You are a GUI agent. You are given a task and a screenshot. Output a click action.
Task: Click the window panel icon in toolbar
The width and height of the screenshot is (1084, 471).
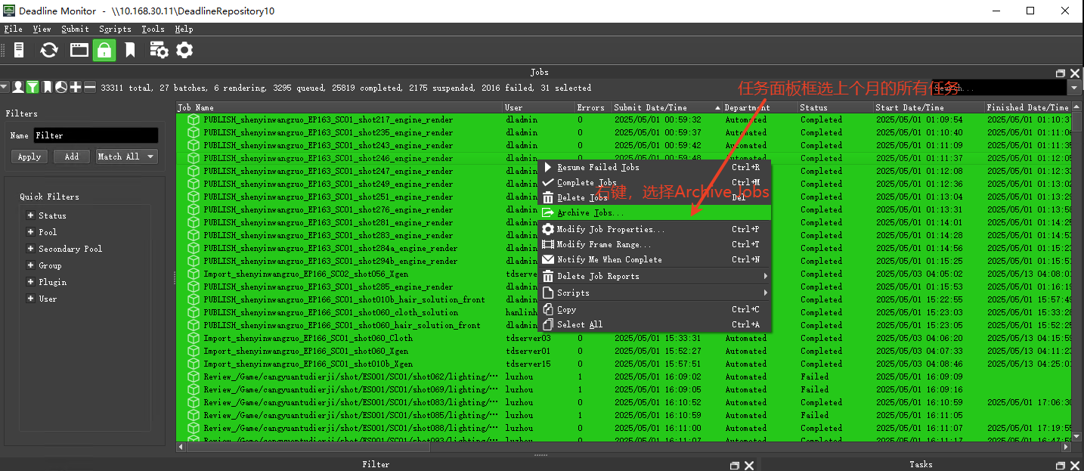[79, 51]
